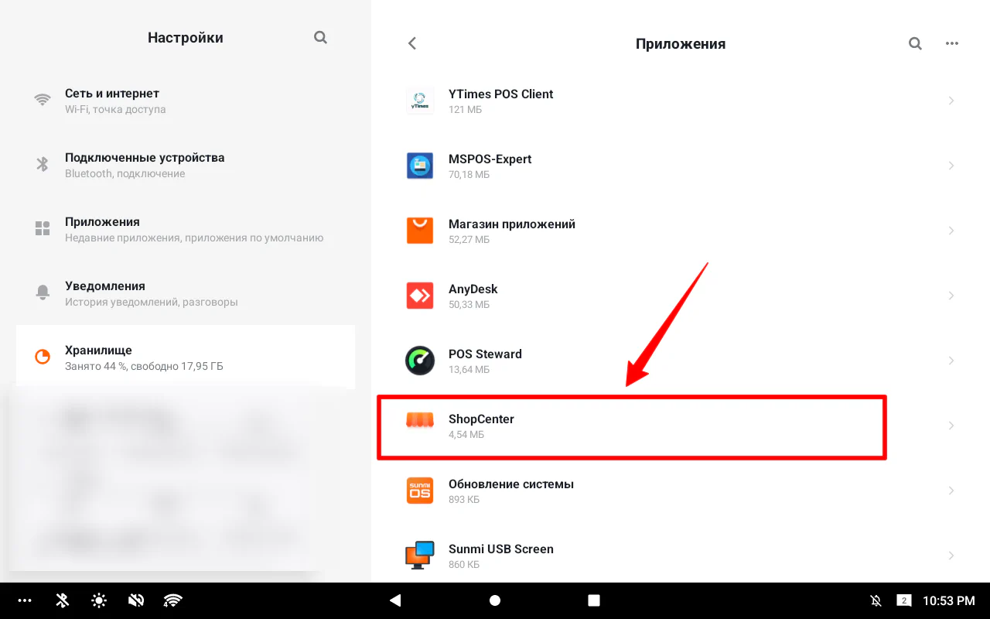Click the Занято 44 %, свободно 17,95 ГБ text
This screenshot has width=990, height=619.
[x=144, y=366]
